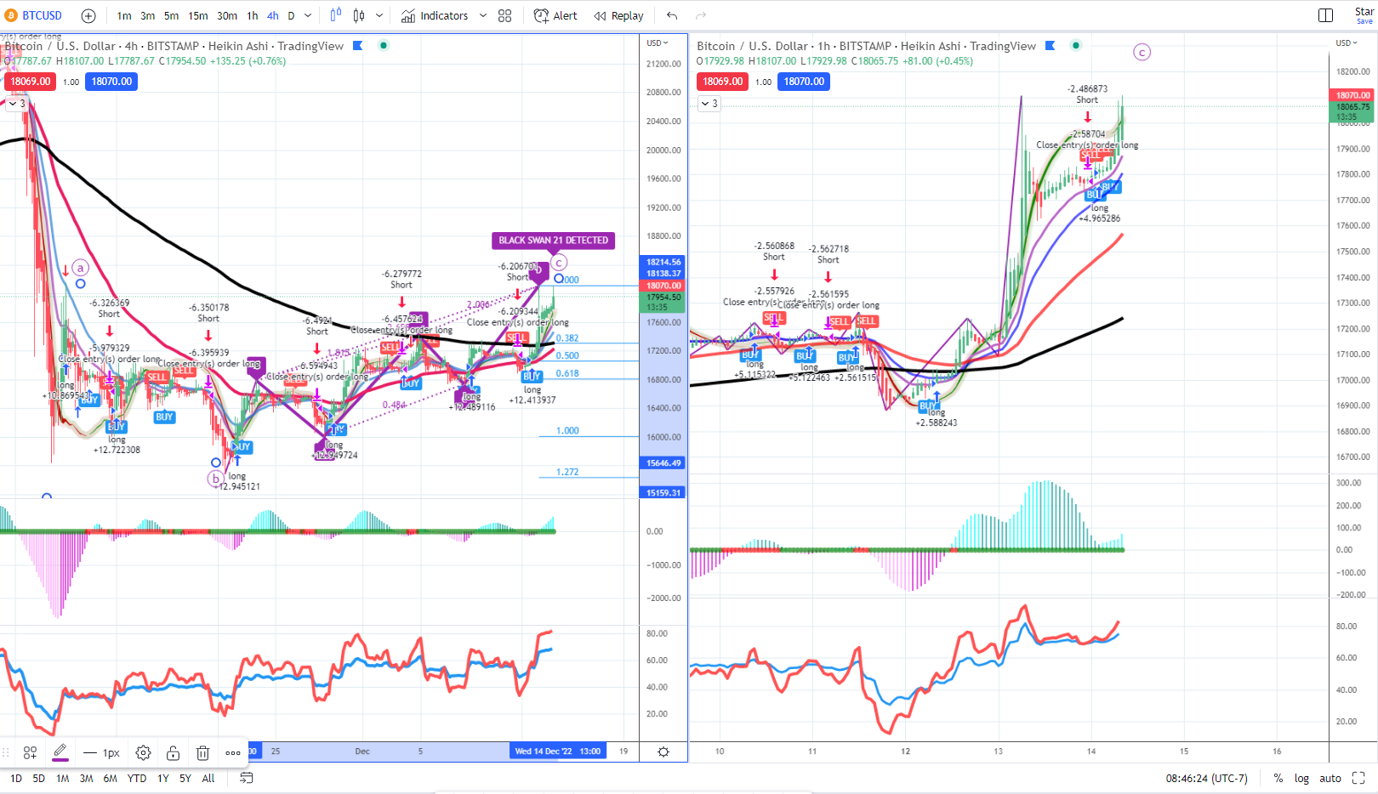Set the date range to 1M
The height and width of the screenshot is (794, 1378).
pyautogui.click(x=63, y=778)
